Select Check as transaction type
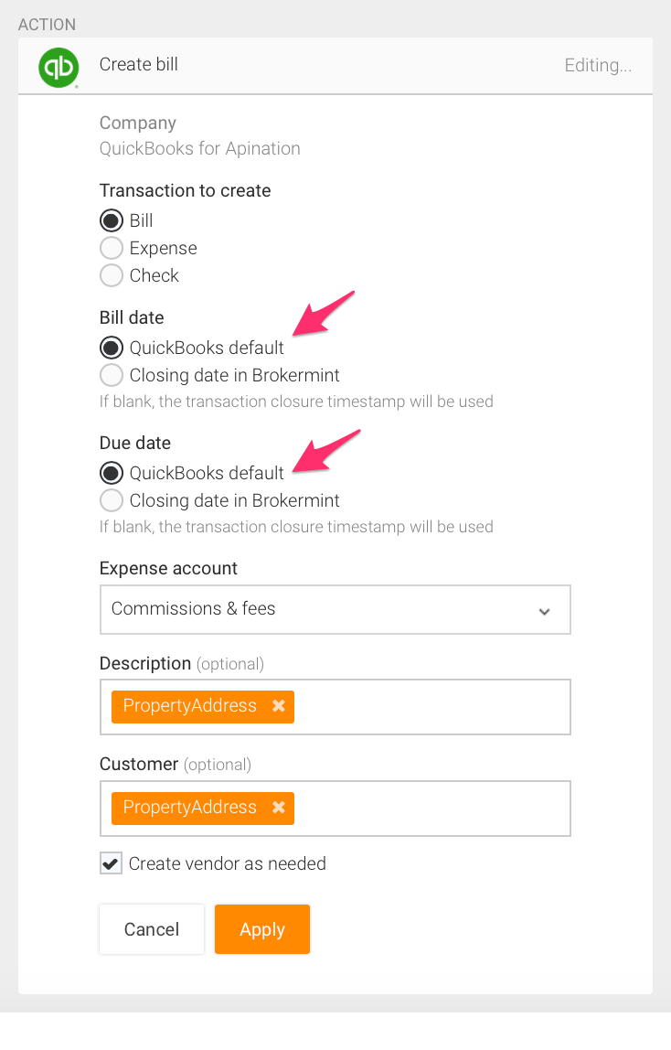671x1050 pixels. click(112, 275)
